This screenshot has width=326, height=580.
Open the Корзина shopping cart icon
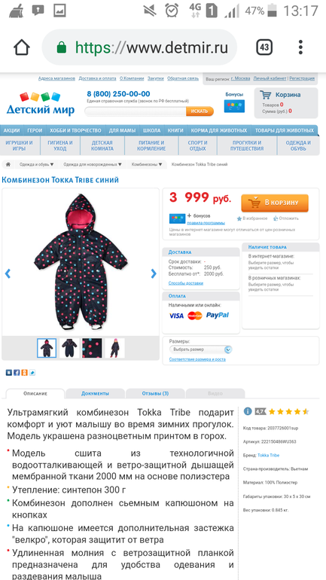pyautogui.click(x=265, y=95)
